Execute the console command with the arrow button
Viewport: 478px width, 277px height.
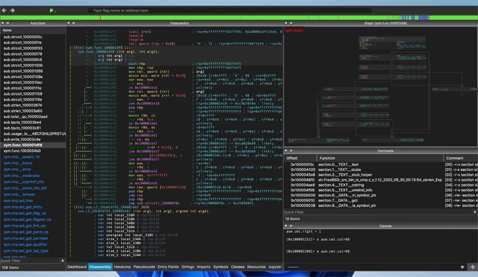click(472, 267)
